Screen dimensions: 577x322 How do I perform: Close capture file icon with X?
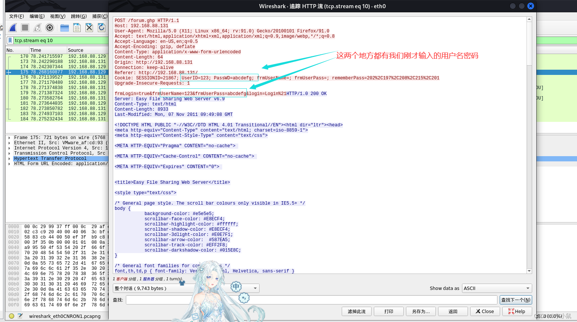pos(89,28)
